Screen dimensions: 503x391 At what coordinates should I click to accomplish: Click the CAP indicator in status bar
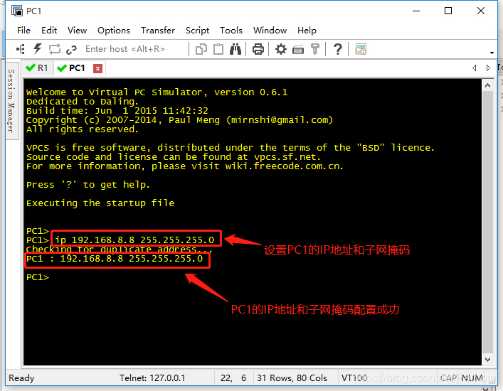[x=448, y=378]
